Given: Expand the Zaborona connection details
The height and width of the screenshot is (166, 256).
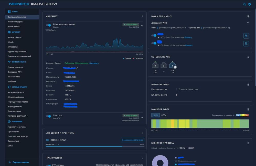Looking at the screenshot, I should [142, 117].
